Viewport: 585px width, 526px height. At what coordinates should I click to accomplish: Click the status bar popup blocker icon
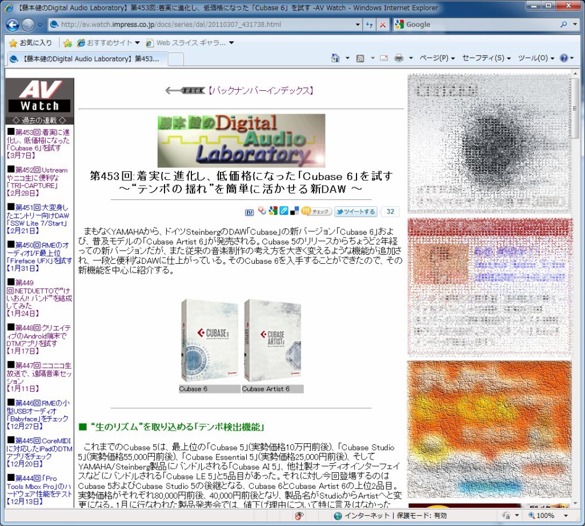tap(299, 516)
